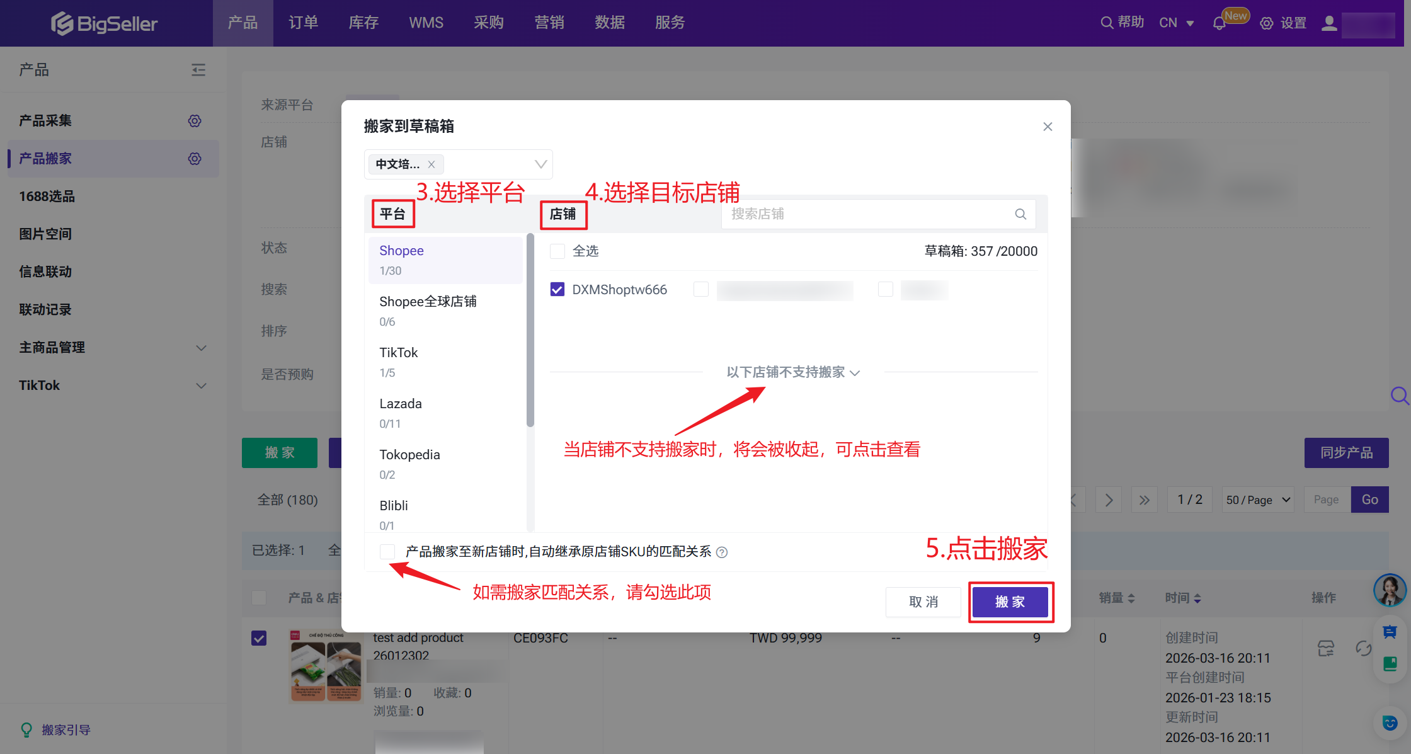
Task: Click gear icon beside 产品采集
Action: tap(195, 120)
